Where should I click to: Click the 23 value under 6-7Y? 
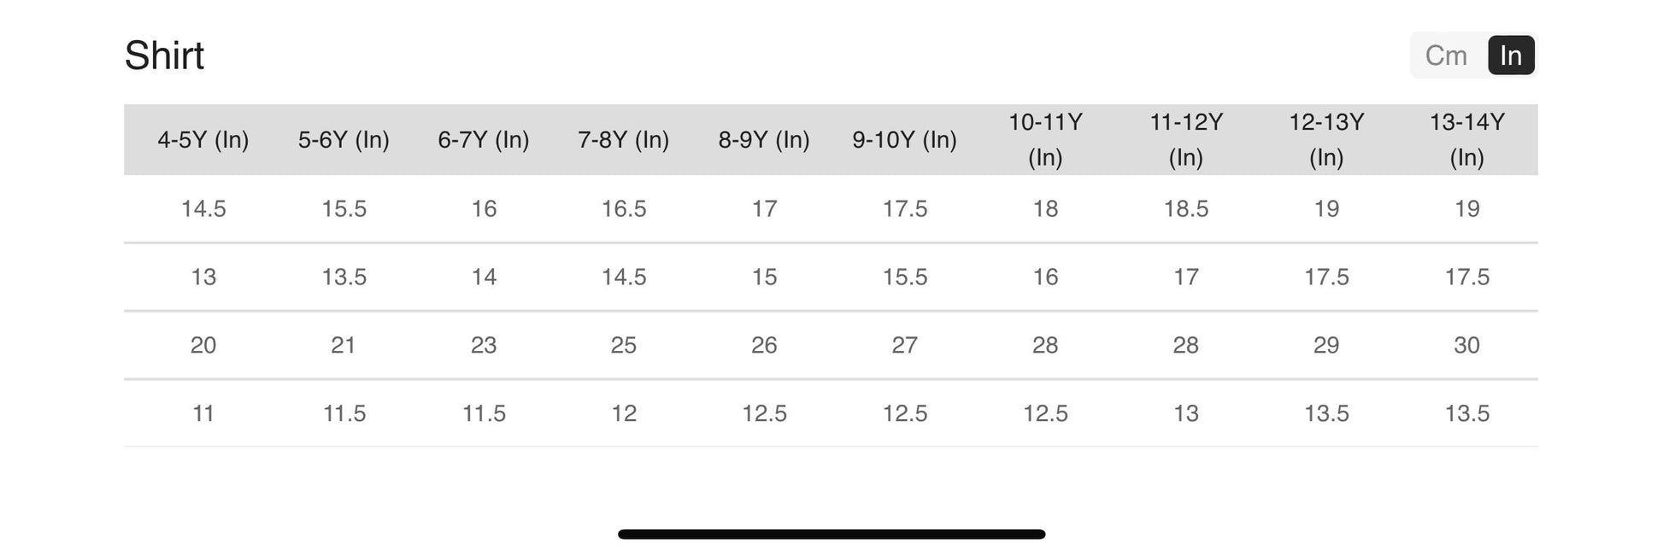(x=484, y=345)
